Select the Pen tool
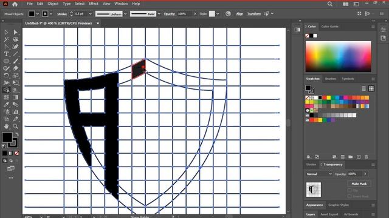This screenshot has width=389, height=218. point(7,47)
